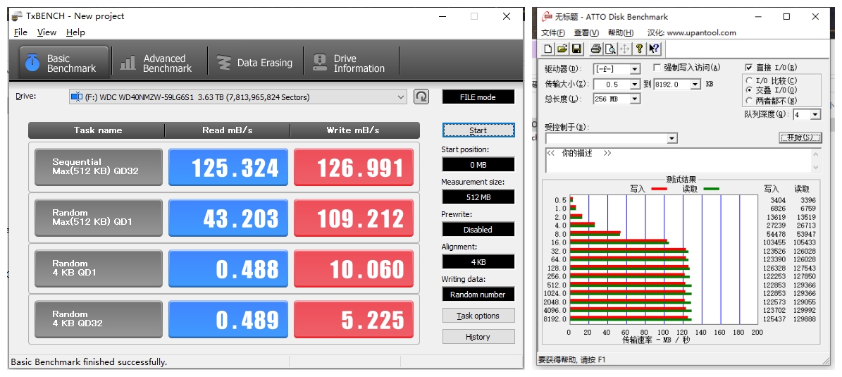
Task: Open Print Preview from ATTO toolbar
Action: tap(610, 49)
